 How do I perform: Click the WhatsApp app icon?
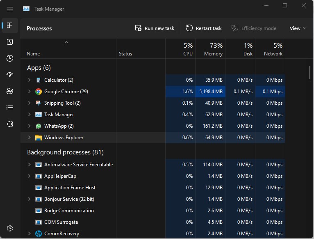[x=38, y=126]
